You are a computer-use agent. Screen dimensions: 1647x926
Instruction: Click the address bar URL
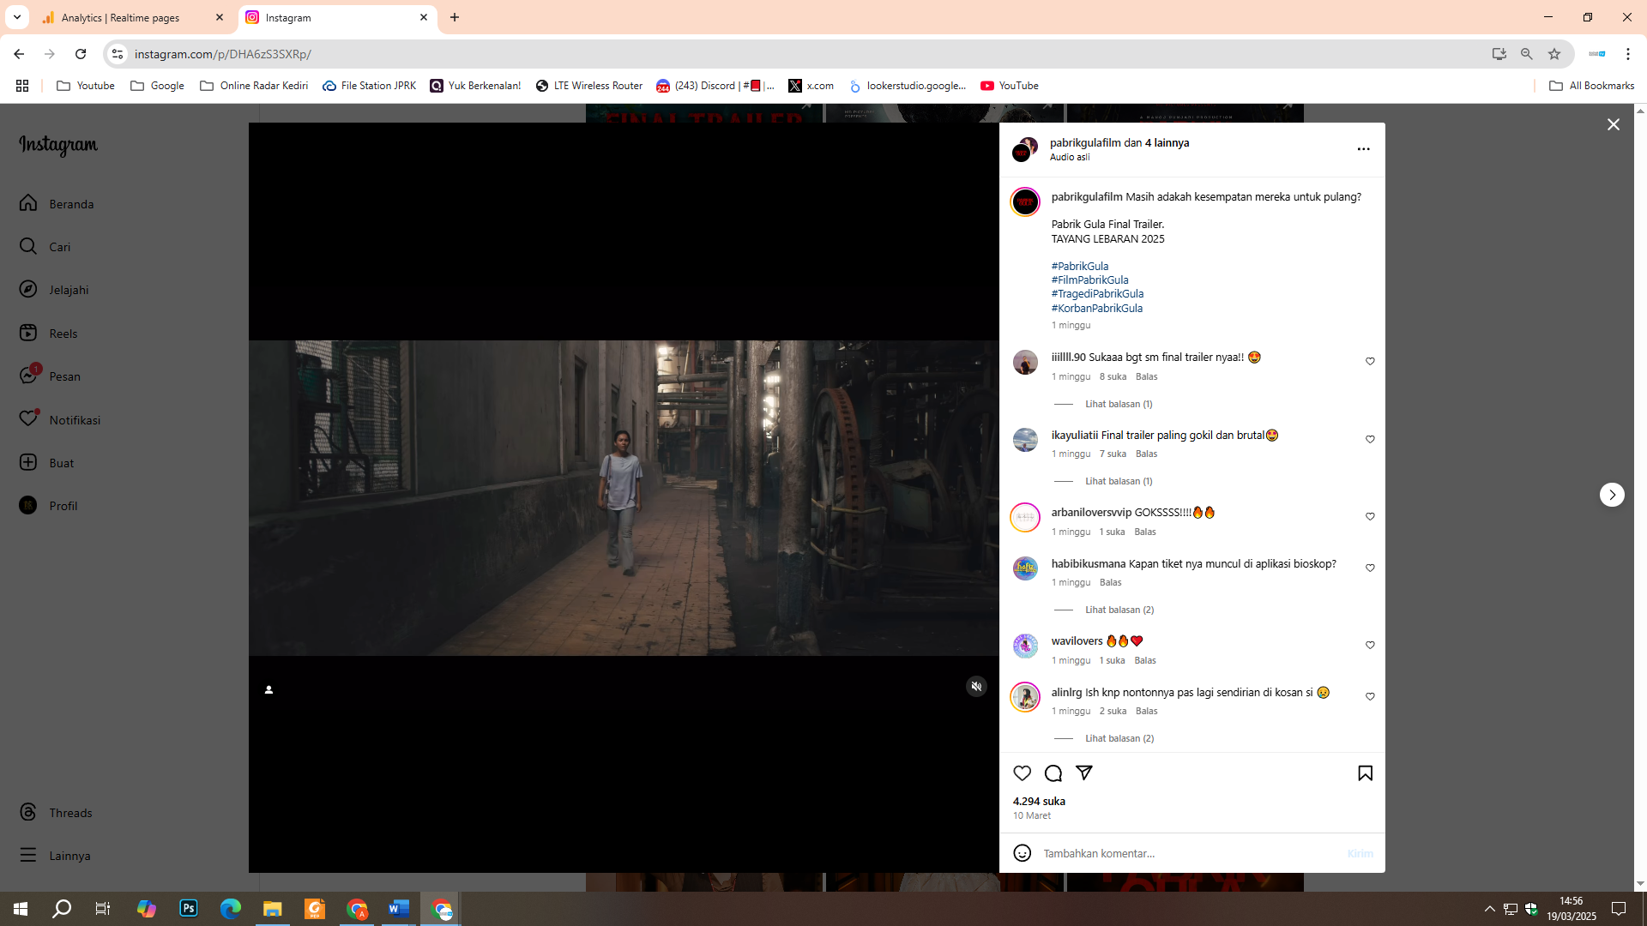coord(223,54)
